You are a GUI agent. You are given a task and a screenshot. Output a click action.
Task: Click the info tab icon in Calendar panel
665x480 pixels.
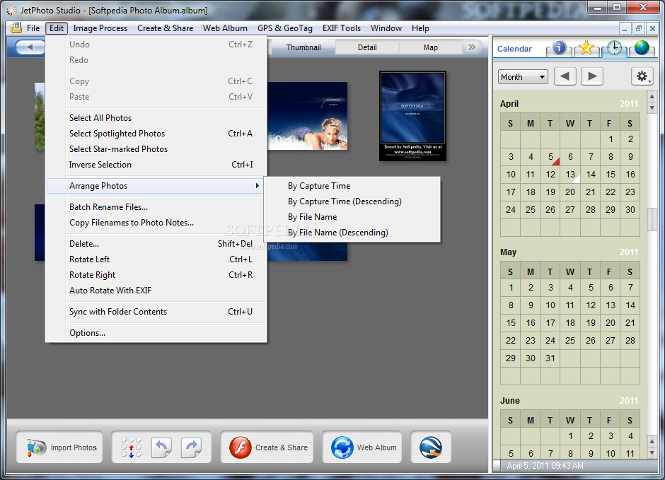pos(559,48)
